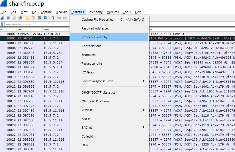
Task: Select 29West menu entry
Action: pos(109,110)
